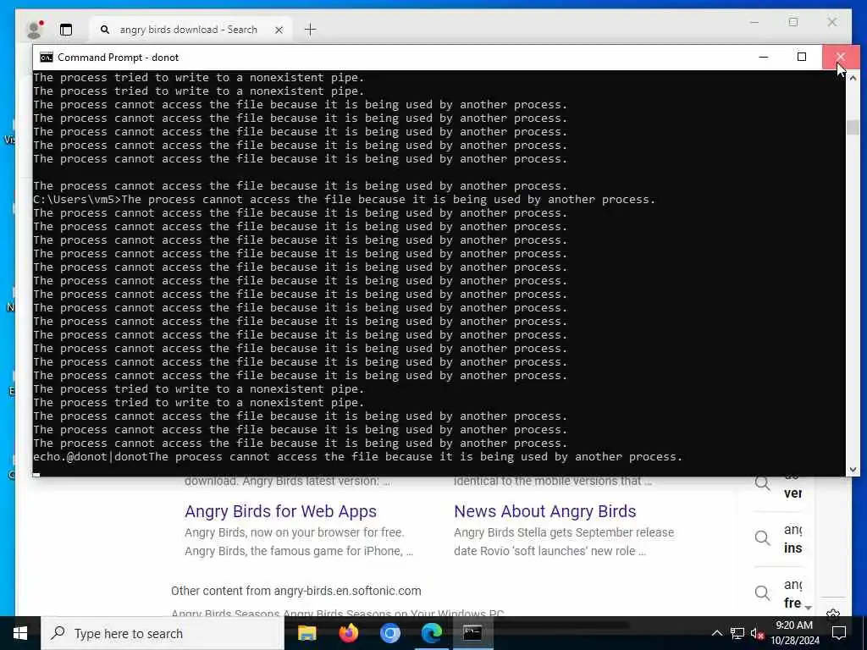Click 'Angry Birds, now on your browser for free.' text
Screen dimensions: 867x650
294,532
